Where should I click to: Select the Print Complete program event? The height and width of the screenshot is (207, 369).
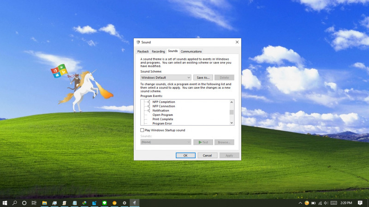pyautogui.click(x=163, y=119)
